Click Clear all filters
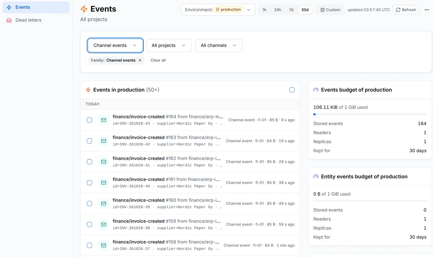433x258 pixels. [158, 60]
